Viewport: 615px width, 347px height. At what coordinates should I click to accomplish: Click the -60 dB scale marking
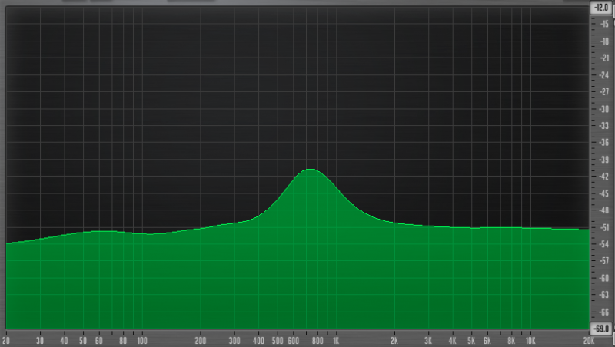[604, 278]
